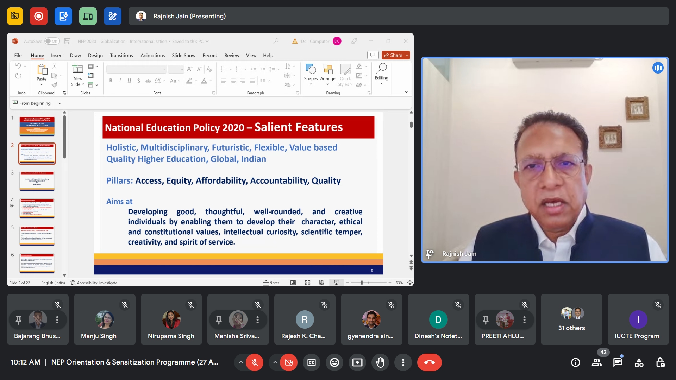Open meeting details info icon

(575, 362)
